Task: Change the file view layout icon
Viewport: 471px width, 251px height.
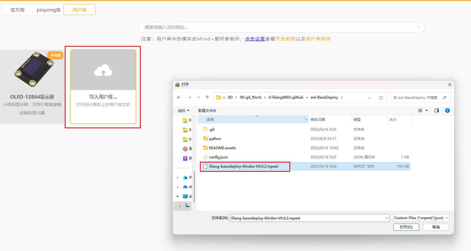Action: [420, 110]
